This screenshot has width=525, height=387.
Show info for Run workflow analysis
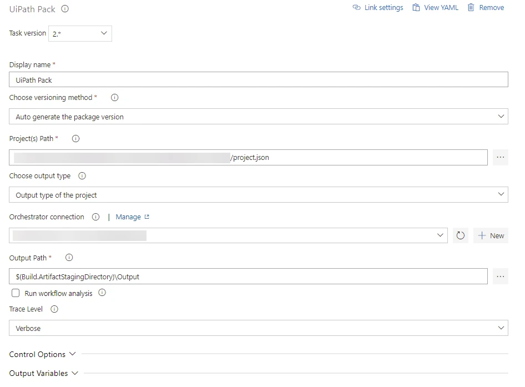click(102, 293)
